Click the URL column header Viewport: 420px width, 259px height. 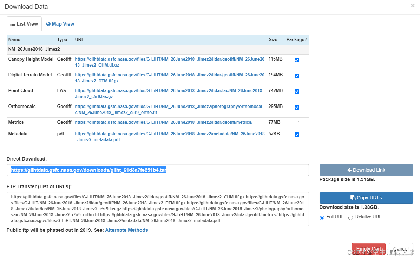(80, 40)
